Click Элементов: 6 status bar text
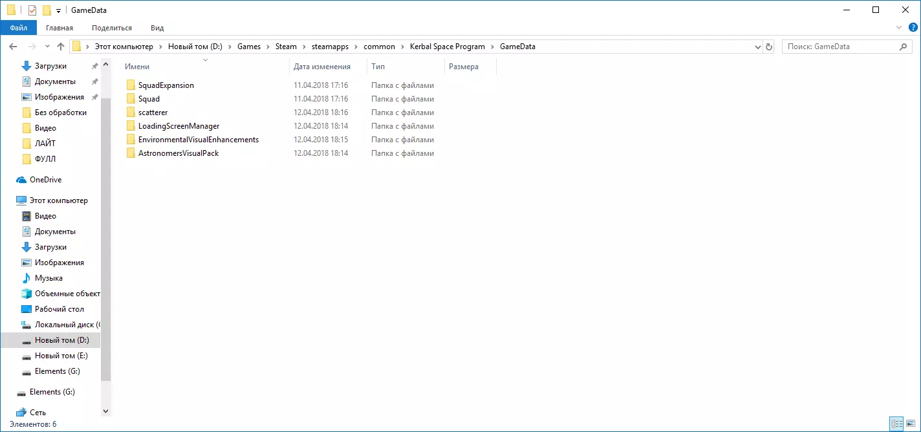This screenshot has width=921, height=432. (33, 424)
